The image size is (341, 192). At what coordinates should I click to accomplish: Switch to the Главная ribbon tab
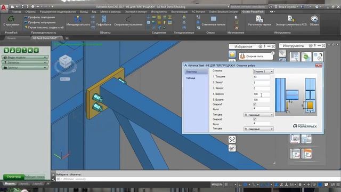click(17, 12)
